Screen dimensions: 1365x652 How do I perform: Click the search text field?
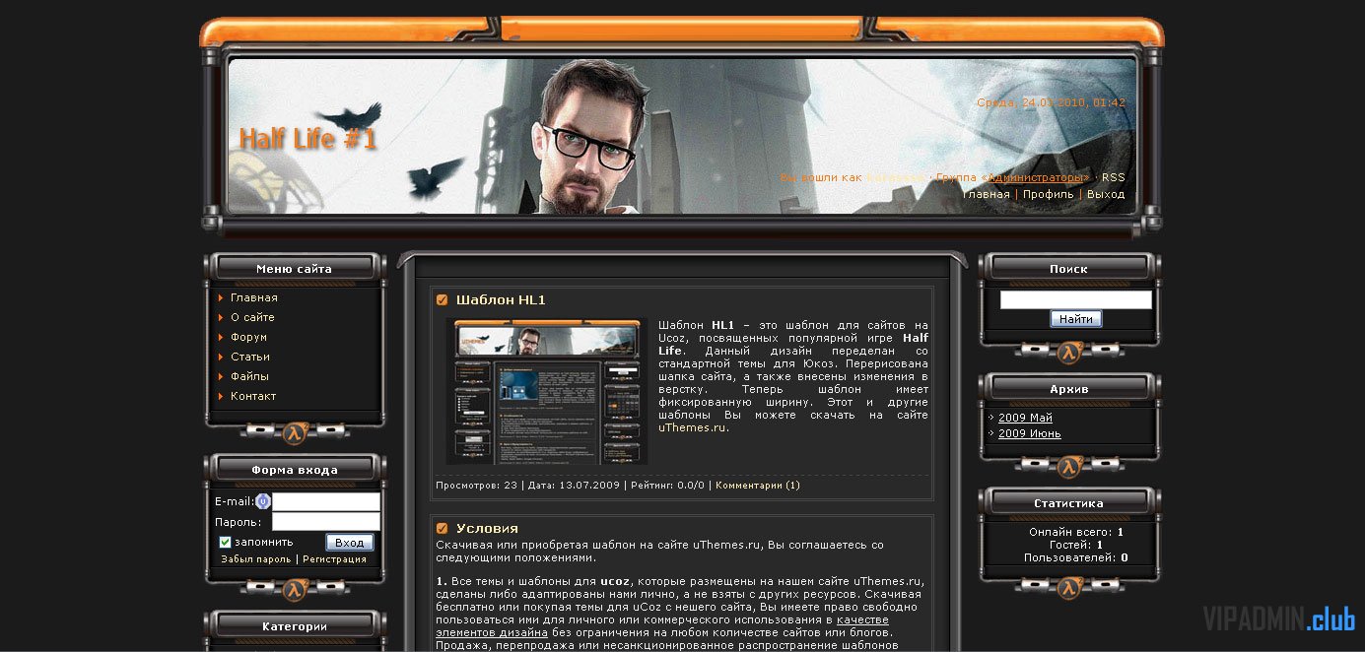(1076, 299)
